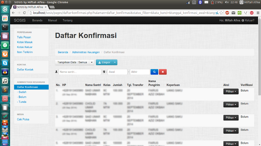The image size is (261, 146).
Task: Select Tentang in the top navbar
Action: tap(68, 20)
